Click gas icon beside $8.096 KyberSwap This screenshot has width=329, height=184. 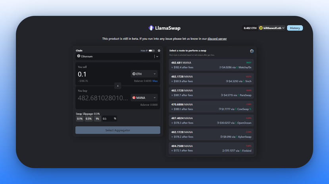(221, 137)
